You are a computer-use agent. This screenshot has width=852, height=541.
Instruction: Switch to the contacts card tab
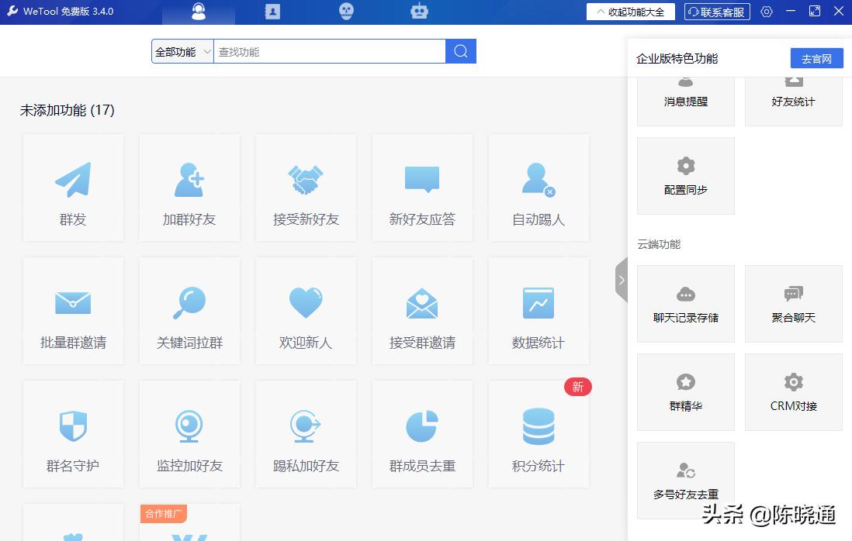click(272, 12)
